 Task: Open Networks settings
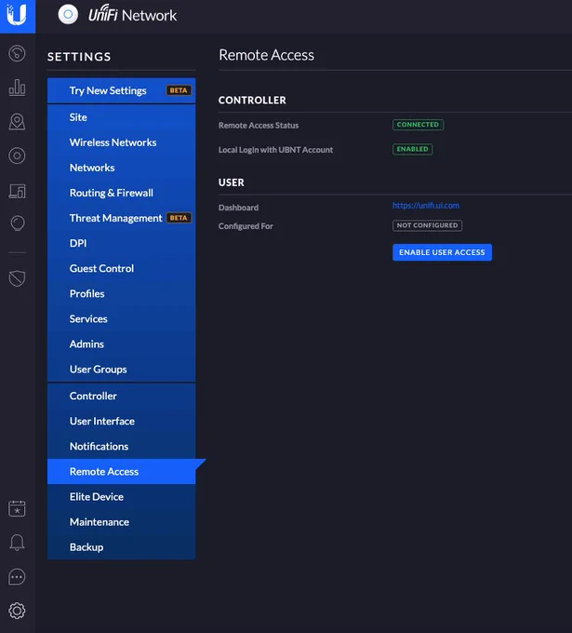tap(122, 168)
